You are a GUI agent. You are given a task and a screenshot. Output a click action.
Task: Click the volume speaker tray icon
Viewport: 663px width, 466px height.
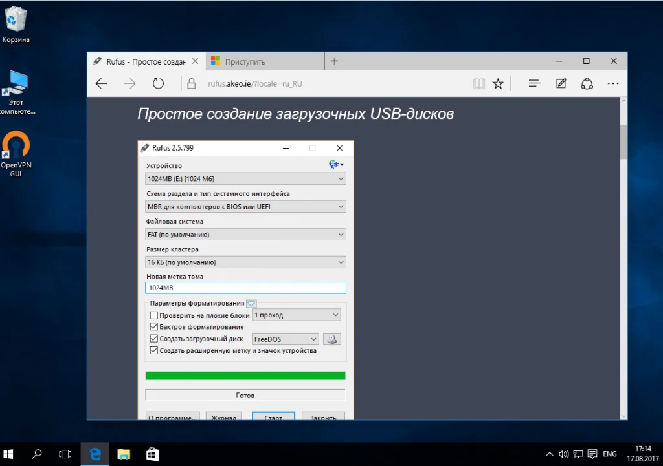(x=563, y=454)
